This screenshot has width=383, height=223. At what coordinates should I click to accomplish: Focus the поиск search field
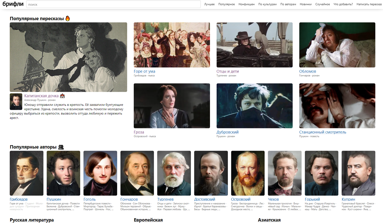click(x=113, y=4)
